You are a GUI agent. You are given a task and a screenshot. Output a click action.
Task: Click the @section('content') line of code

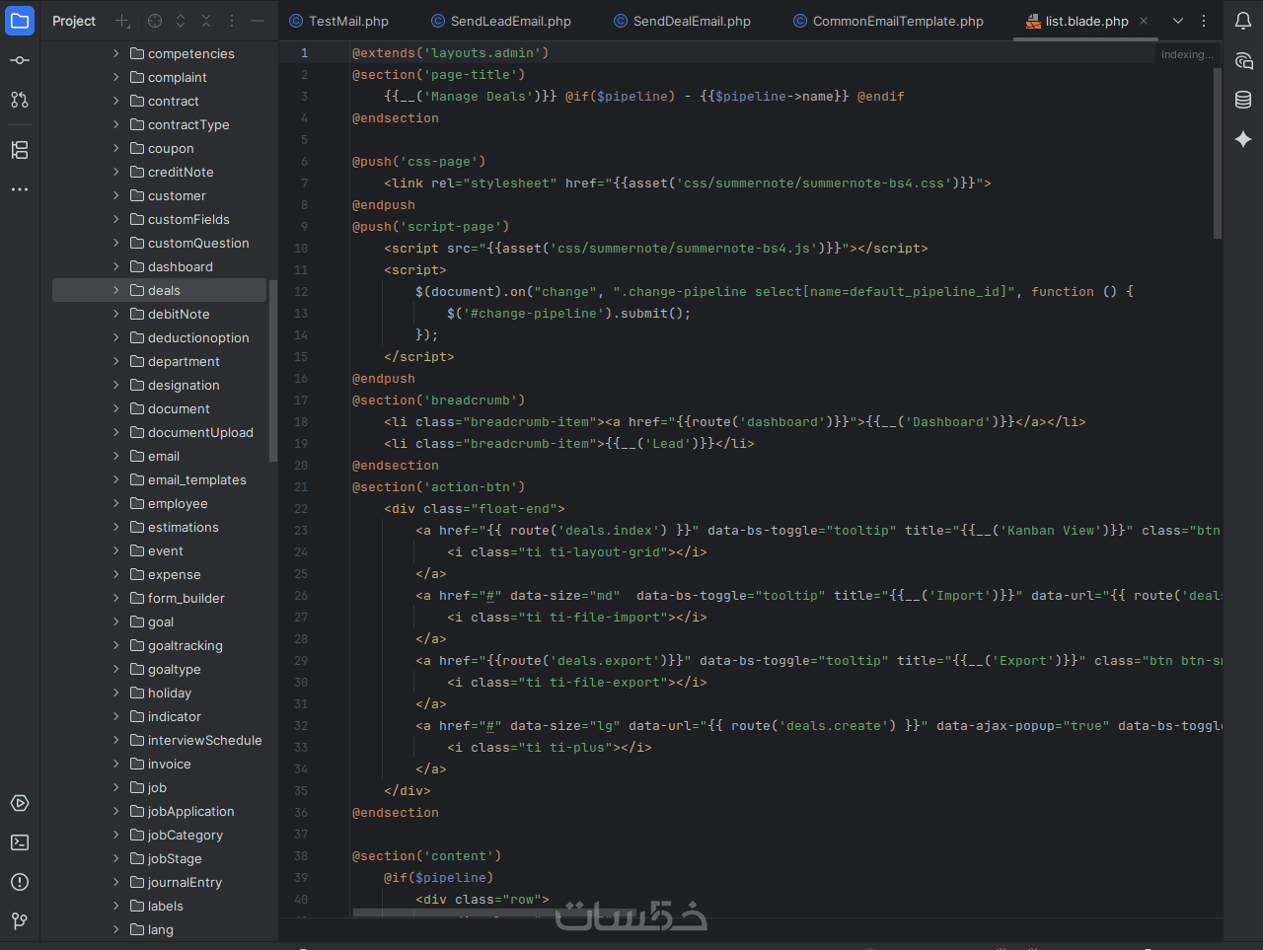426,856
